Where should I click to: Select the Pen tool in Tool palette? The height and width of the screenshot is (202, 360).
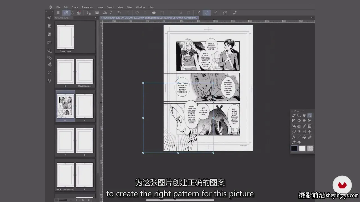pos(294,115)
